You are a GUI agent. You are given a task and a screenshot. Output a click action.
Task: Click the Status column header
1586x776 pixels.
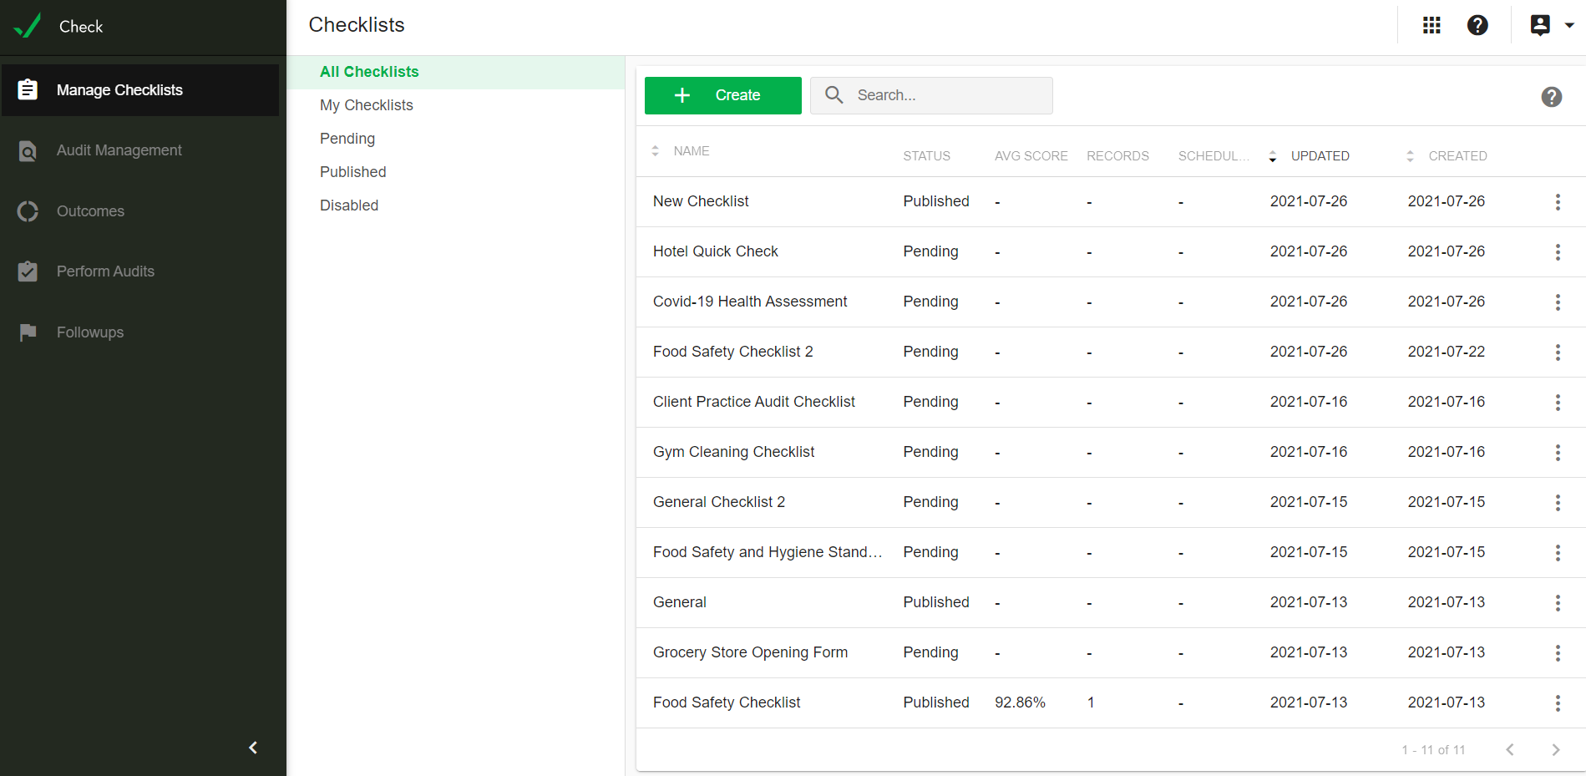click(x=926, y=156)
